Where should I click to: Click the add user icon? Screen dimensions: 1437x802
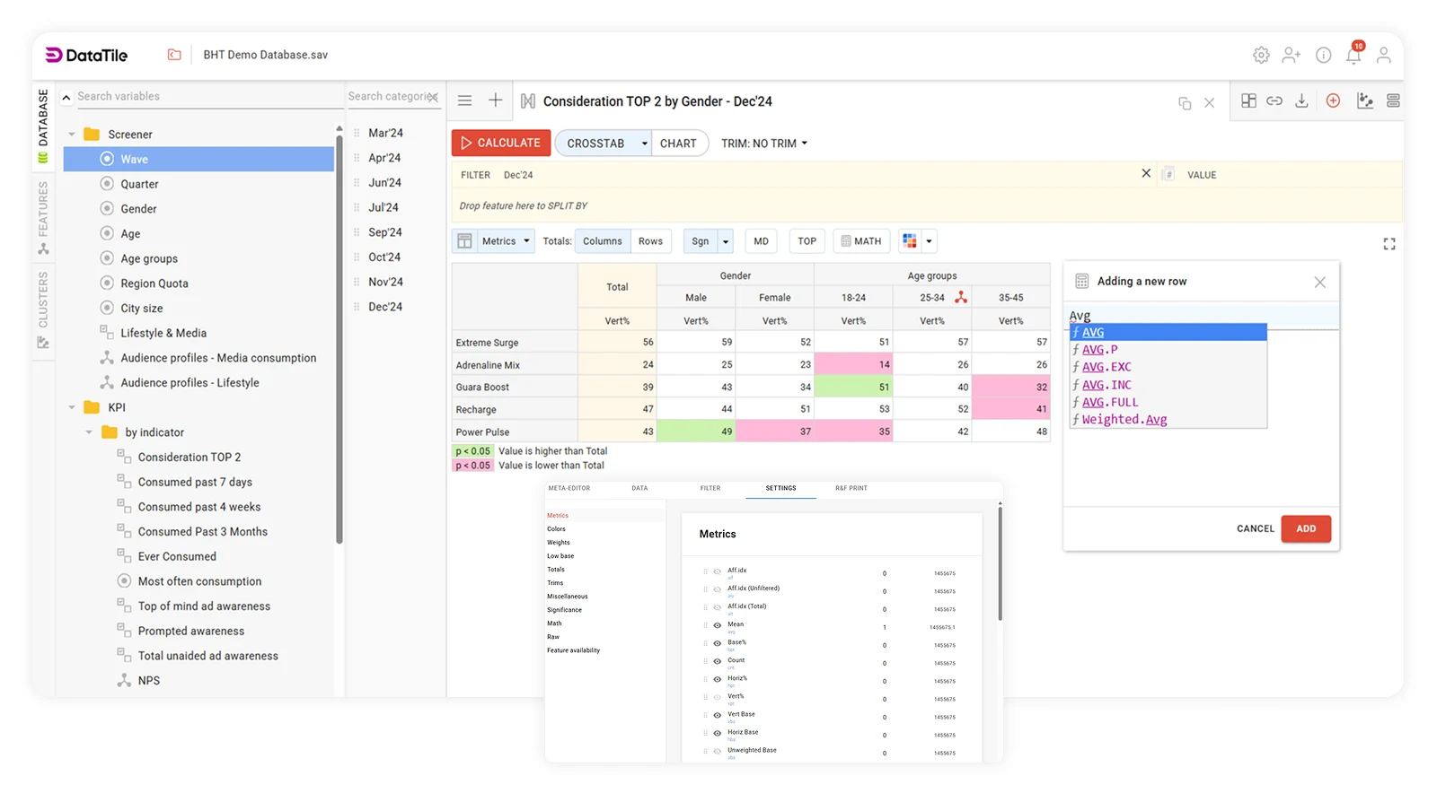tap(1292, 56)
